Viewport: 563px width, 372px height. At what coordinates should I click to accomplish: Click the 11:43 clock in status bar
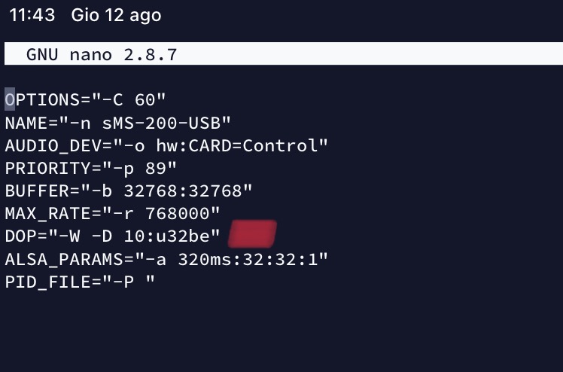[32, 15]
